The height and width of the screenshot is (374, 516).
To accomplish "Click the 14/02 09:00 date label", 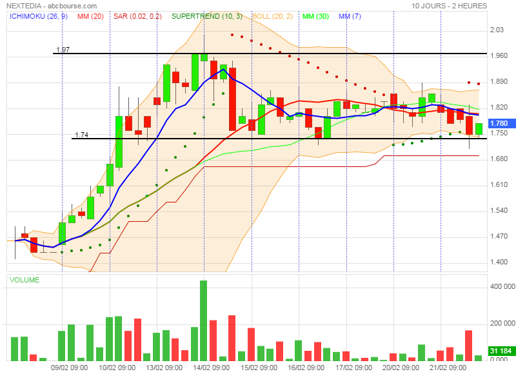I will coord(212,368).
